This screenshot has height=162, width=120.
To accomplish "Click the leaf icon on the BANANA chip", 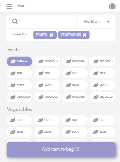I will click(13, 61).
